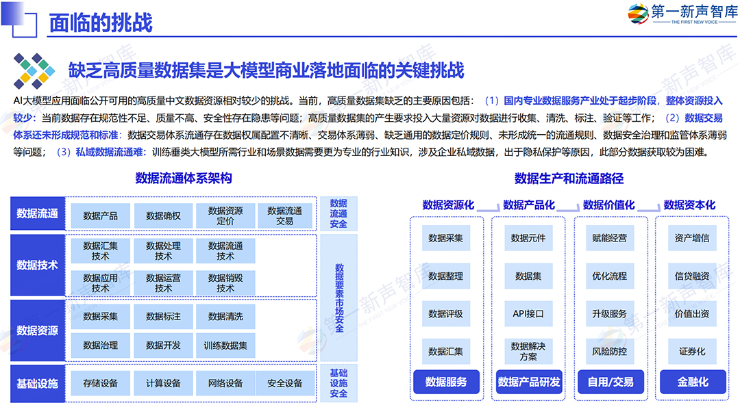Expand the 数据产品化 column
This screenshot has height=405, width=740.
[x=528, y=204]
